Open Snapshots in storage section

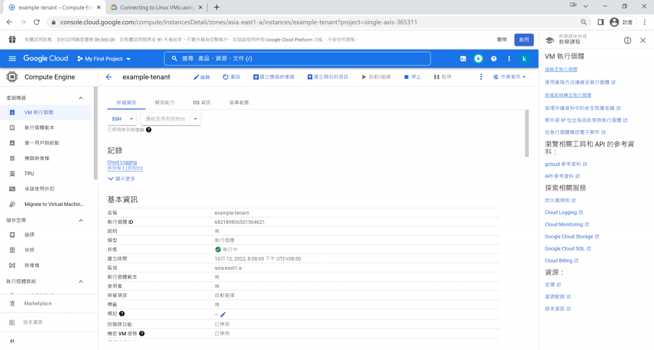[x=46, y=250]
